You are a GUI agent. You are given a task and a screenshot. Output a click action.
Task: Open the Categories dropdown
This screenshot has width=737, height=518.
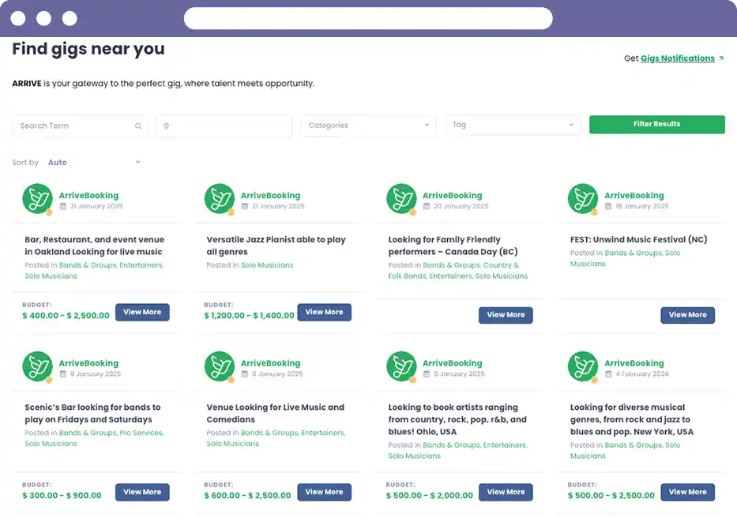tap(369, 126)
